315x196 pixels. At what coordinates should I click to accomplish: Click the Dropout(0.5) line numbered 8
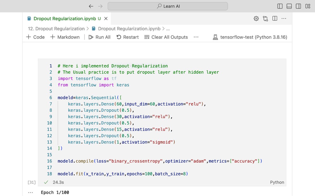pos(101,110)
